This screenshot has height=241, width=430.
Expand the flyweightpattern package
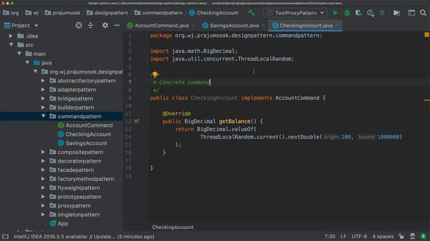tap(43, 187)
